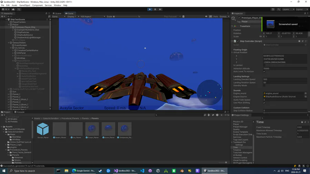The height and width of the screenshot is (174, 310).
Task: Switch to the Scene tab
Action: (57, 13)
